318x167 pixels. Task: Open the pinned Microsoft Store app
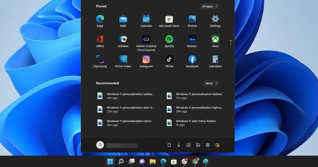point(169,21)
